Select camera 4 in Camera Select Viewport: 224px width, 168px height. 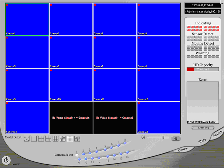pos(96,152)
